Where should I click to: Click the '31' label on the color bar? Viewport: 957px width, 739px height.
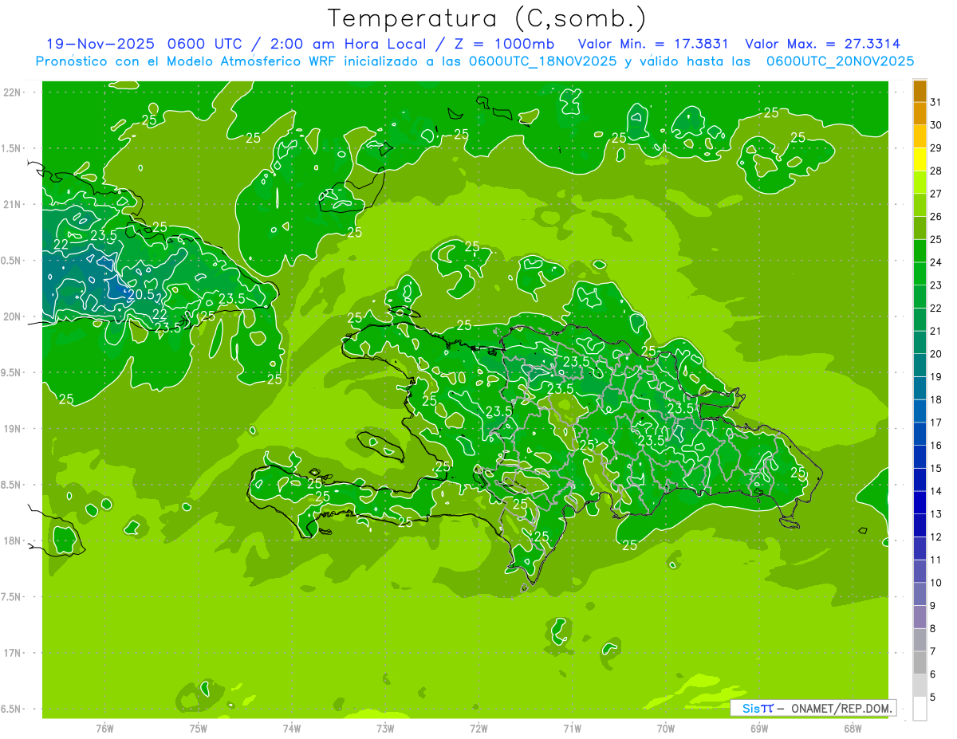click(935, 102)
